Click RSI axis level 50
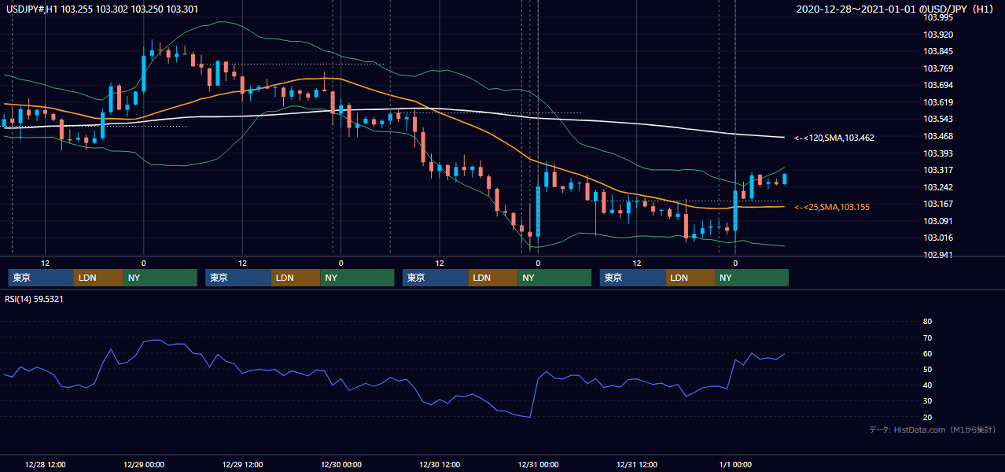The height and width of the screenshot is (472, 1005). coord(927,369)
